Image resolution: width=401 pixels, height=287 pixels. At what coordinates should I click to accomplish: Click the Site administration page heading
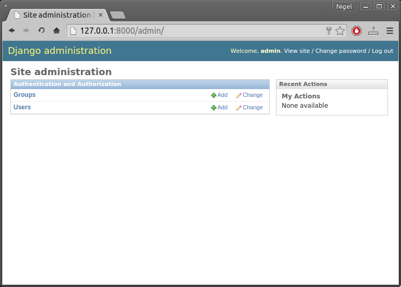click(x=61, y=71)
